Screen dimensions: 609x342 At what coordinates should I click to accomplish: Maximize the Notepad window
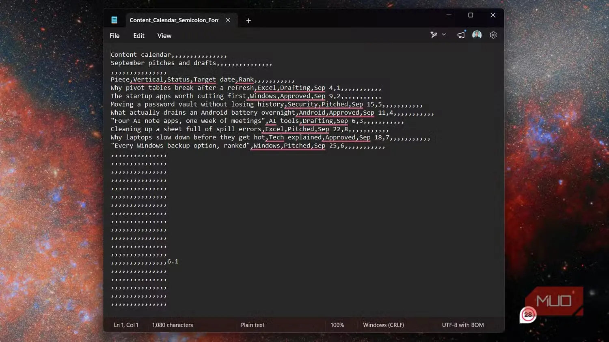471,15
